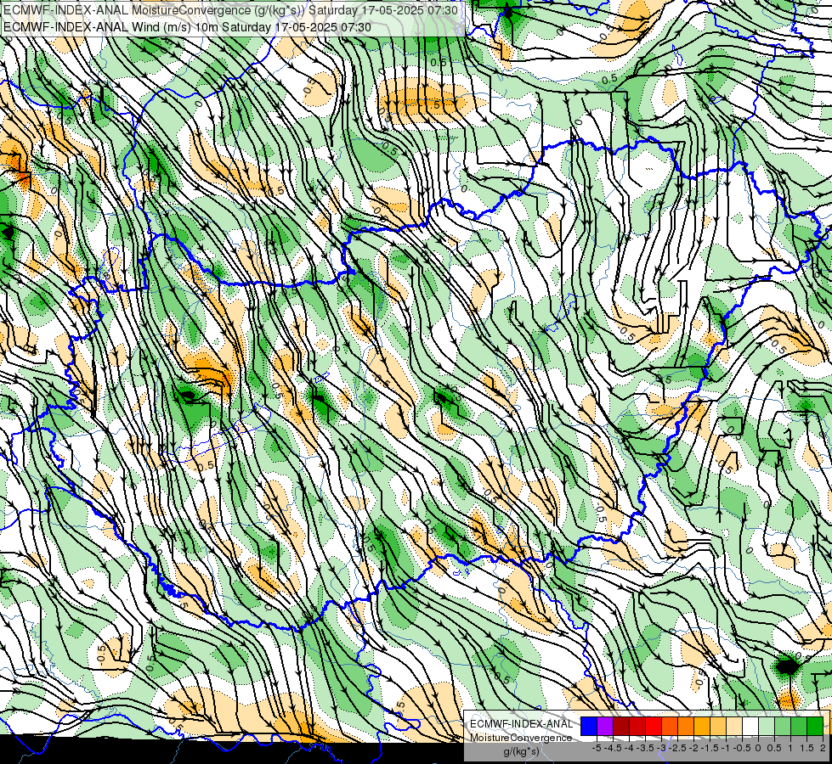Click the -5 tick label on the legend
832x764 pixels.
(597, 748)
